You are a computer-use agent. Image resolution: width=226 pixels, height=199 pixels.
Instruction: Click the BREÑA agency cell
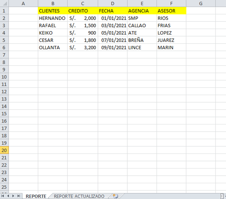coord(142,40)
